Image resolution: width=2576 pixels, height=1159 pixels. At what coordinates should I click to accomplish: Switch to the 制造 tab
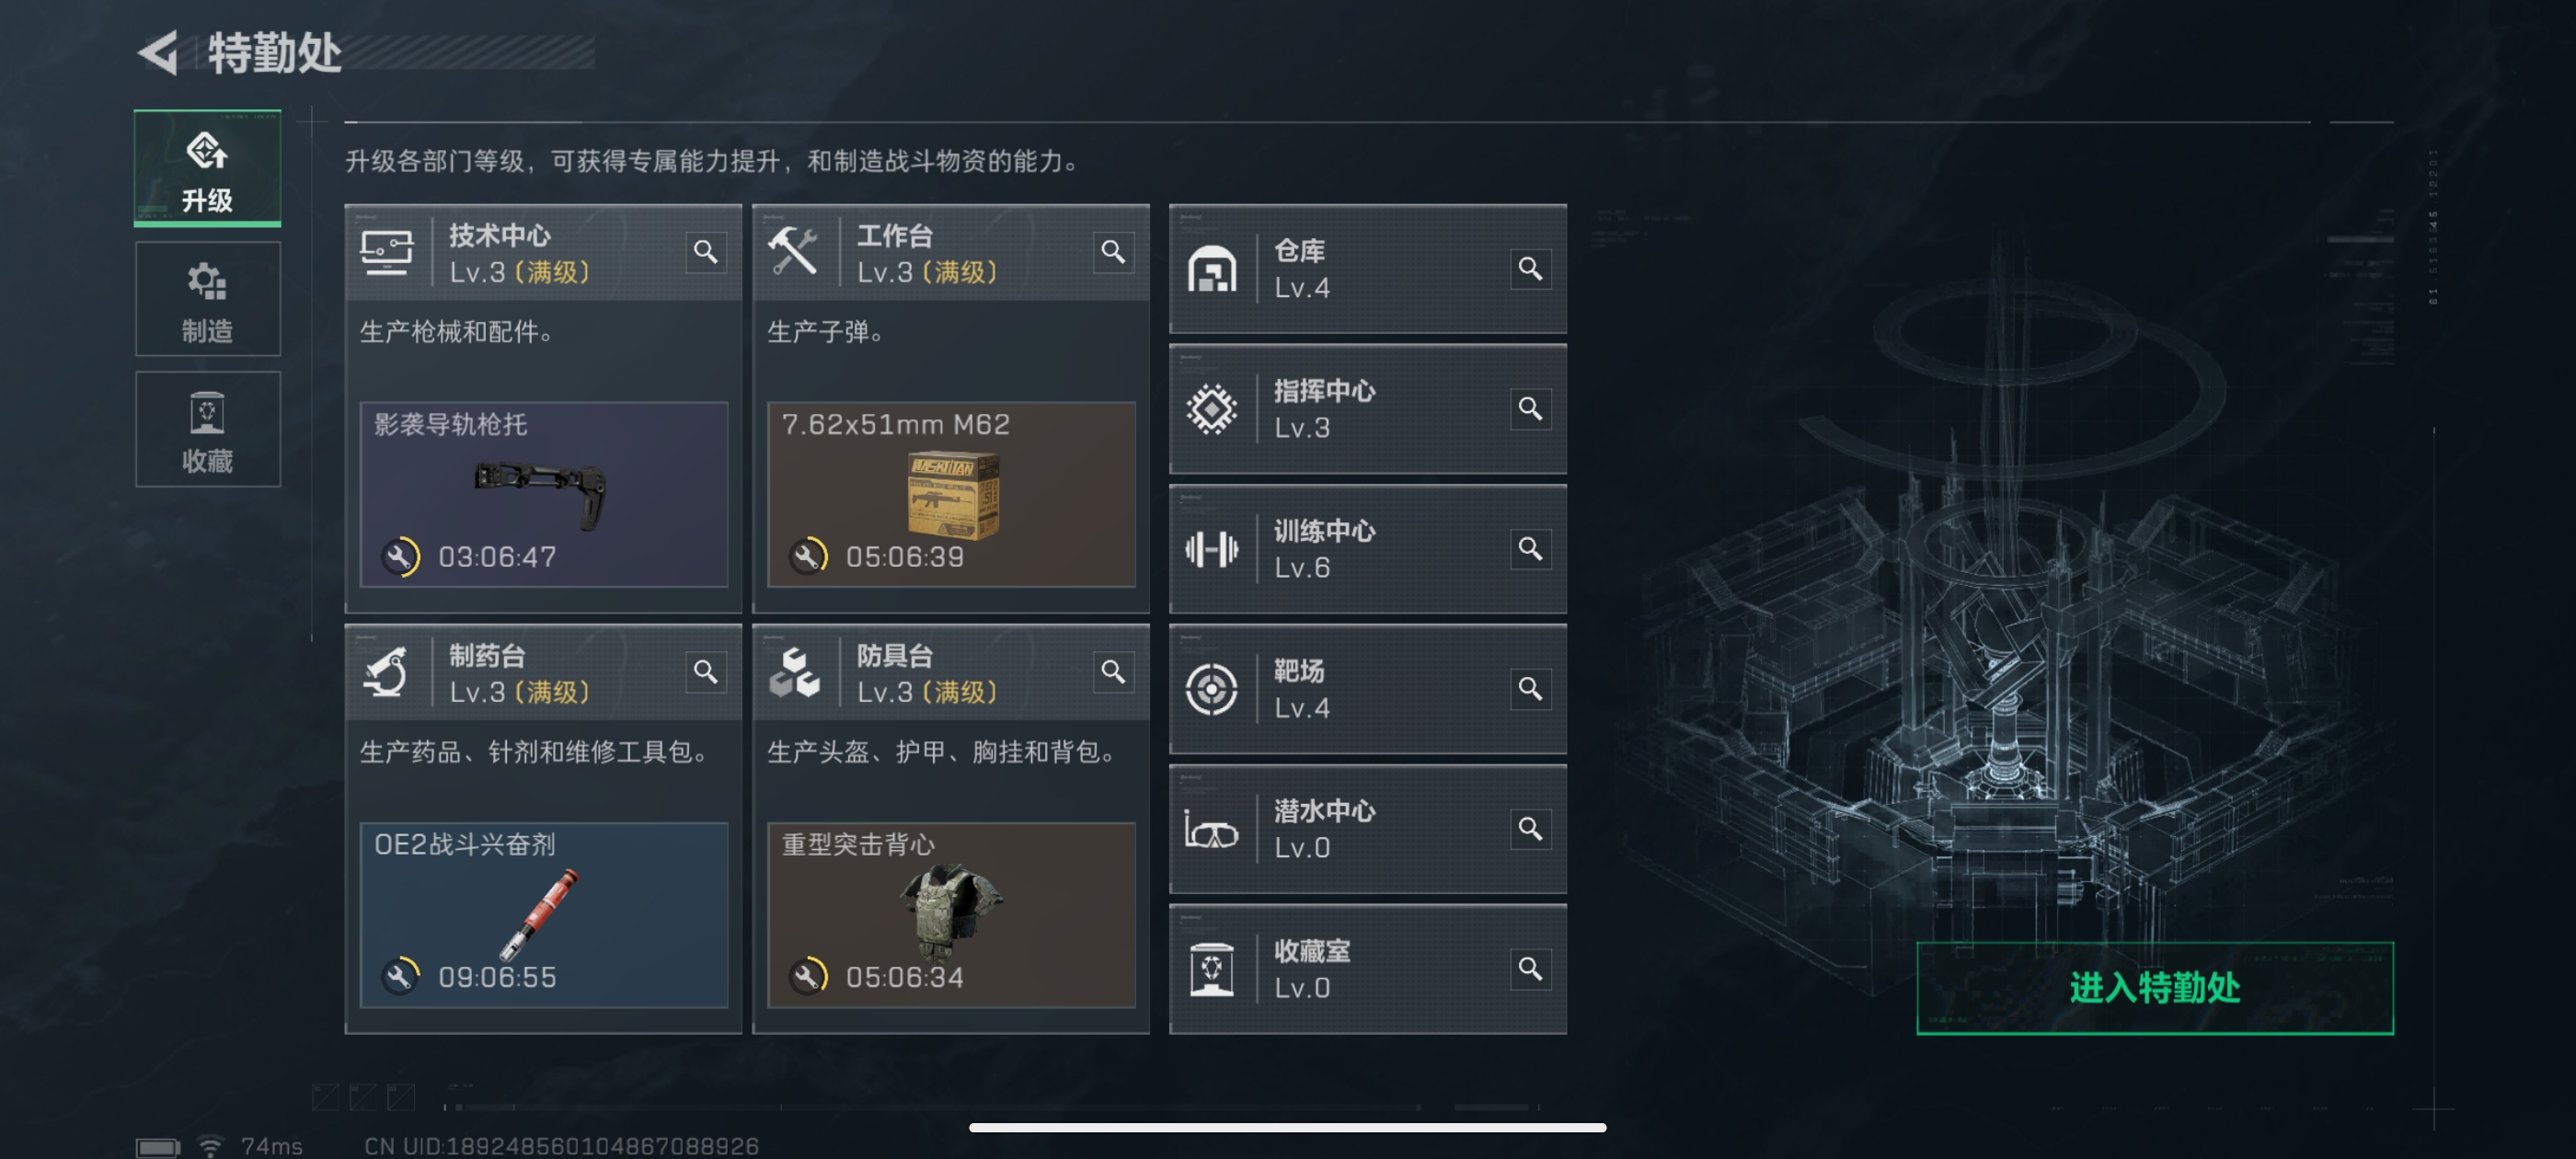[x=208, y=299]
